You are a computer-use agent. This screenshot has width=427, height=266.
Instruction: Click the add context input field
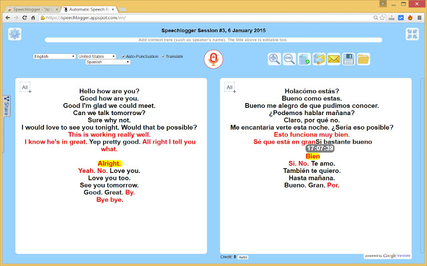pyautogui.click(x=213, y=40)
